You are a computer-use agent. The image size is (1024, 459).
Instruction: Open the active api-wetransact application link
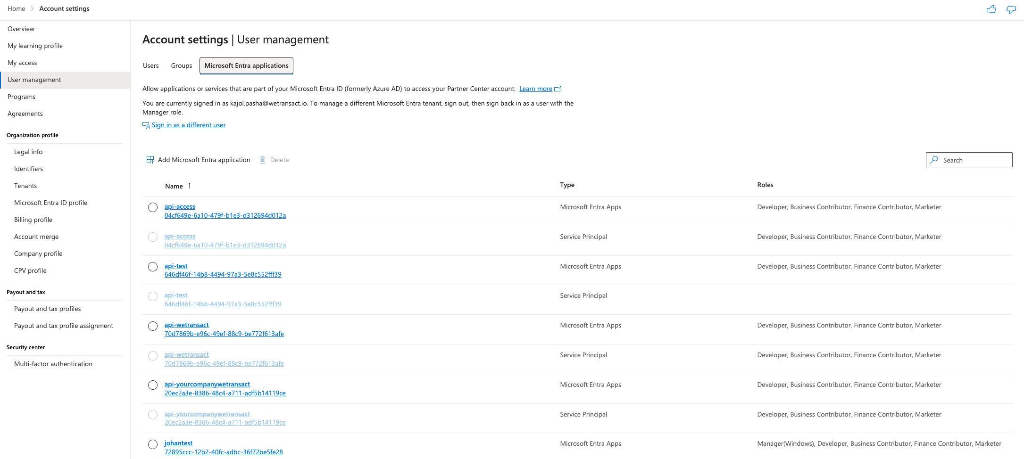tap(186, 325)
